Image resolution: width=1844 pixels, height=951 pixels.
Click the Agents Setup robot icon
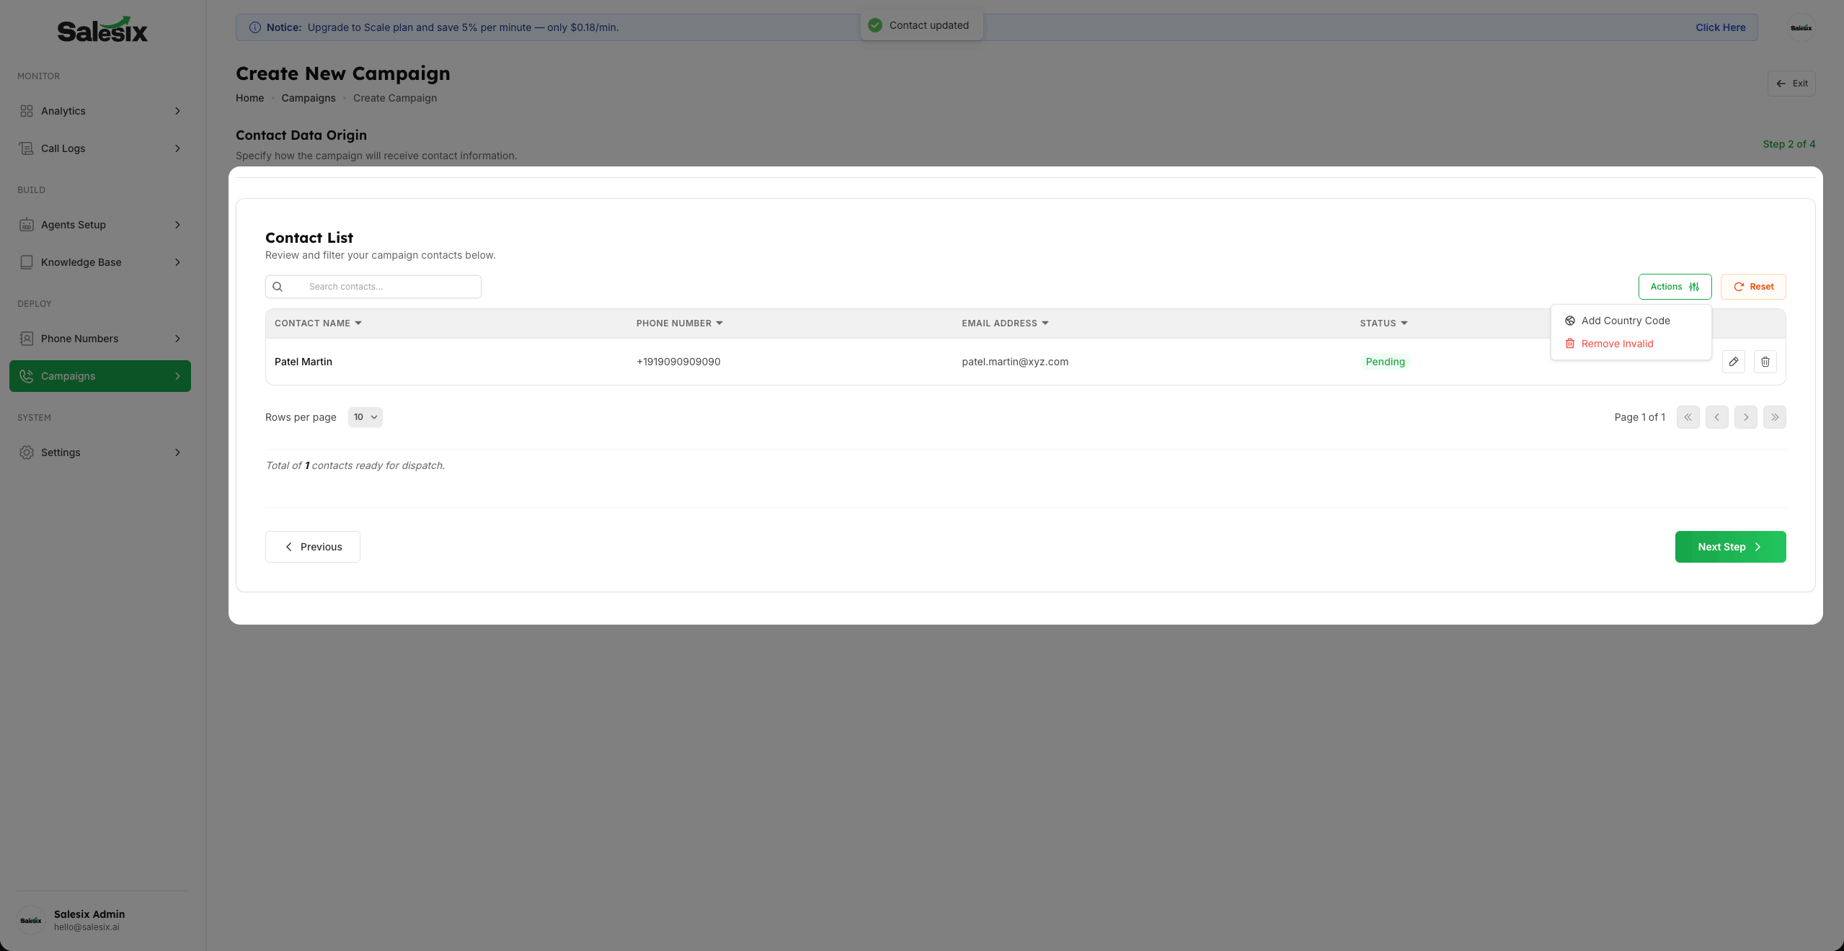point(27,225)
